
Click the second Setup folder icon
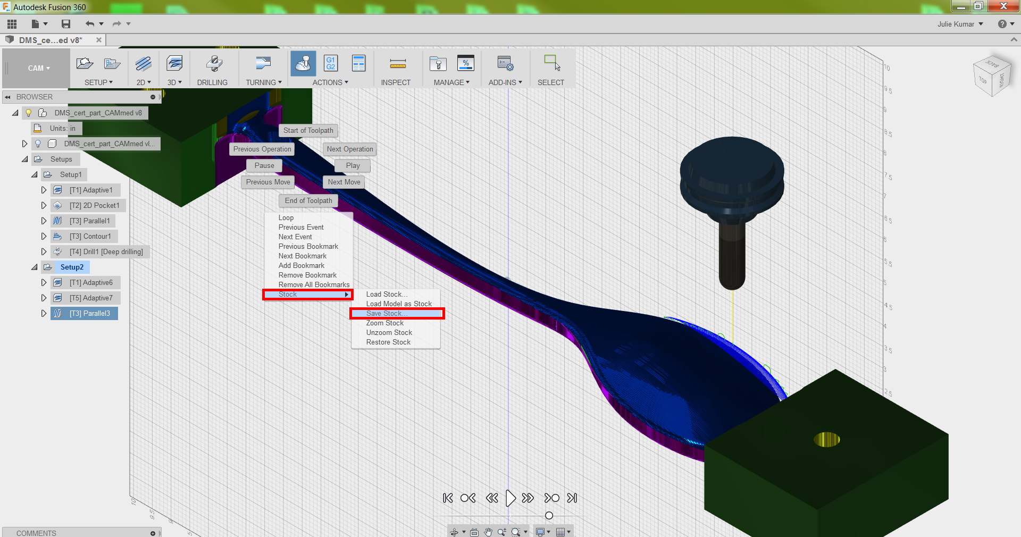pyautogui.click(x=112, y=64)
